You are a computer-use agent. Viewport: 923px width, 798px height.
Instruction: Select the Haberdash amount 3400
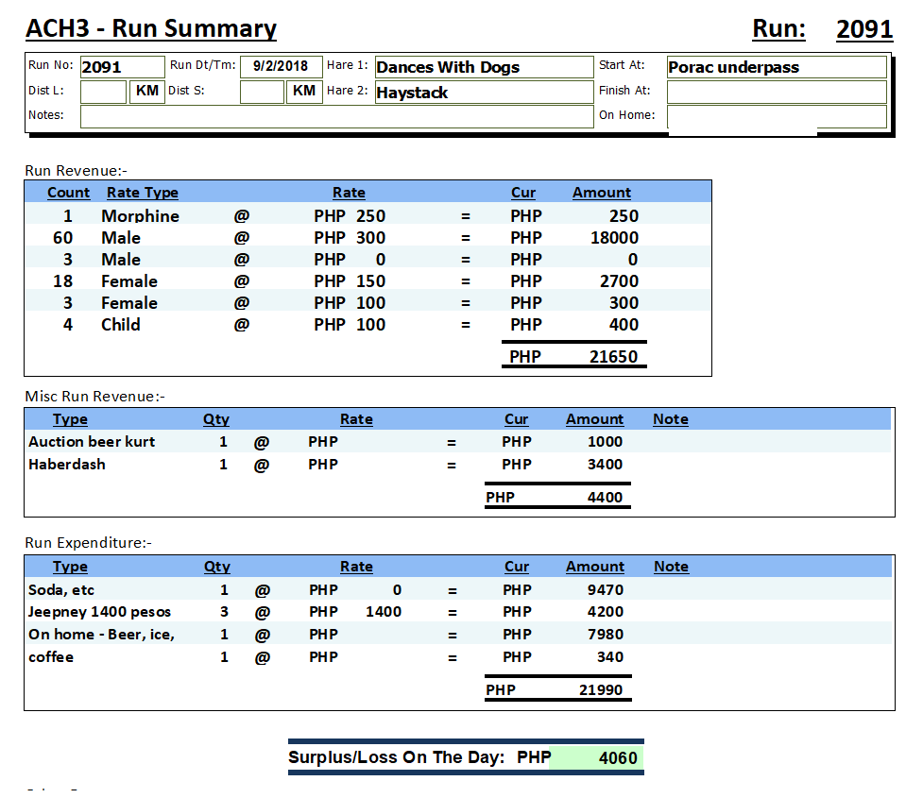605,465
